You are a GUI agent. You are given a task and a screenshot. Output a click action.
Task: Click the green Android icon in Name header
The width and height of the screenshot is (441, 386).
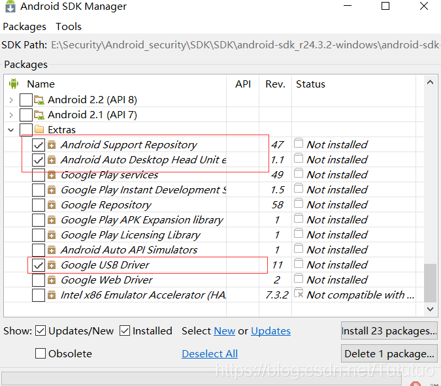point(14,84)
